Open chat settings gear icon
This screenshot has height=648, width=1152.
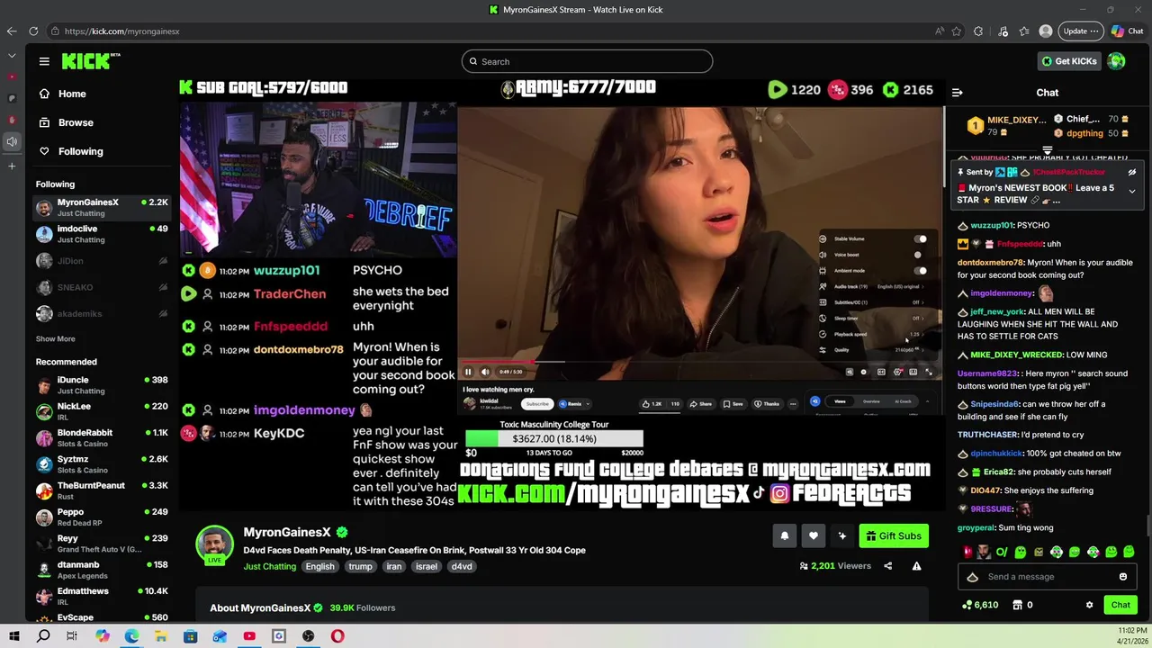1089,605
